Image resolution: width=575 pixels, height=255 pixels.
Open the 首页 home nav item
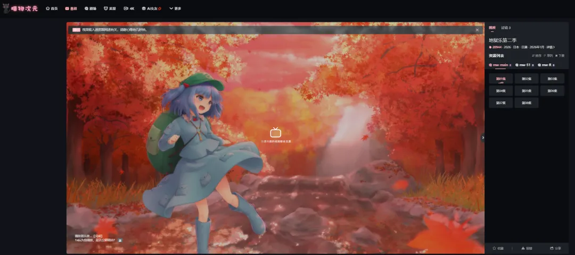click(52, 8)
